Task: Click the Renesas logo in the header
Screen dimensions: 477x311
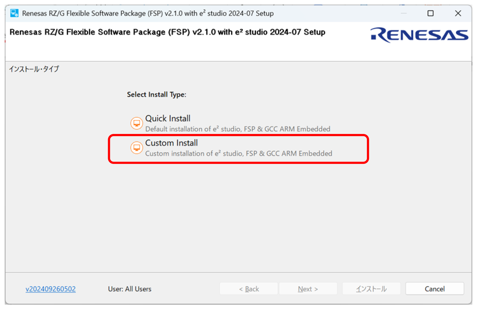Action: (x=419, y=35)
